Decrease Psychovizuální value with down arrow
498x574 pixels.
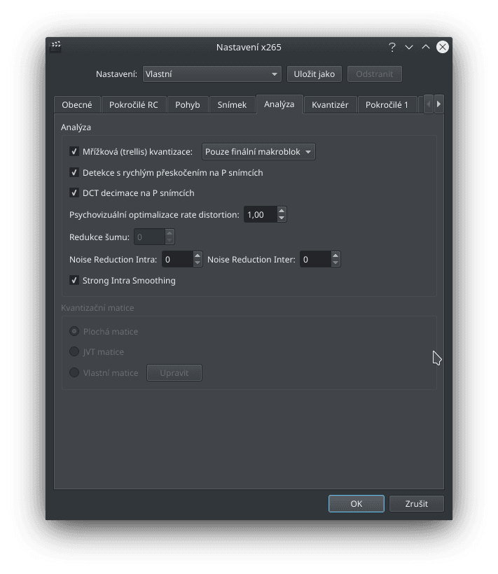click(281, 218)
